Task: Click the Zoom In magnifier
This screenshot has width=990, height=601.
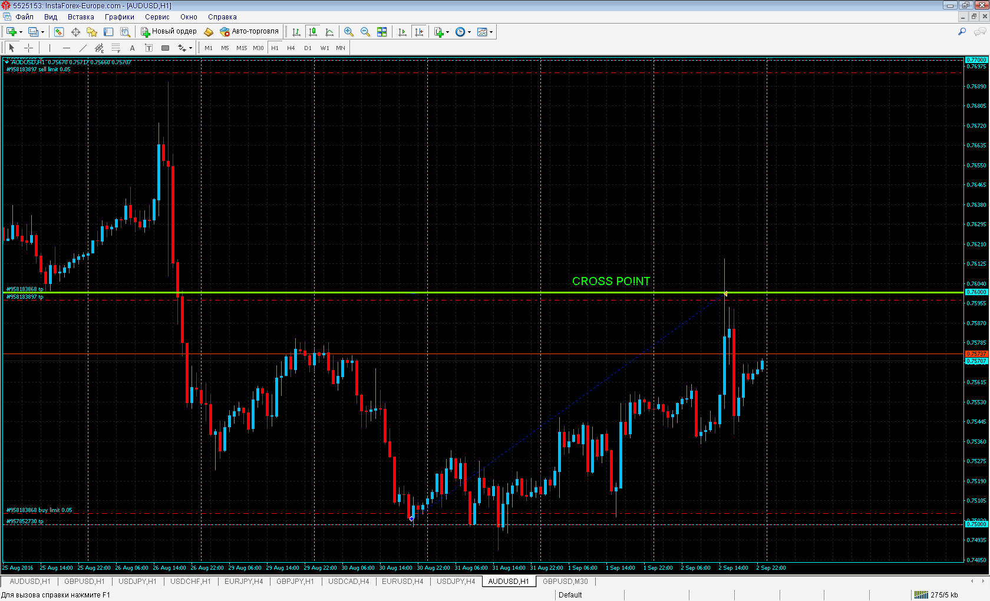Action: (349, 32)
